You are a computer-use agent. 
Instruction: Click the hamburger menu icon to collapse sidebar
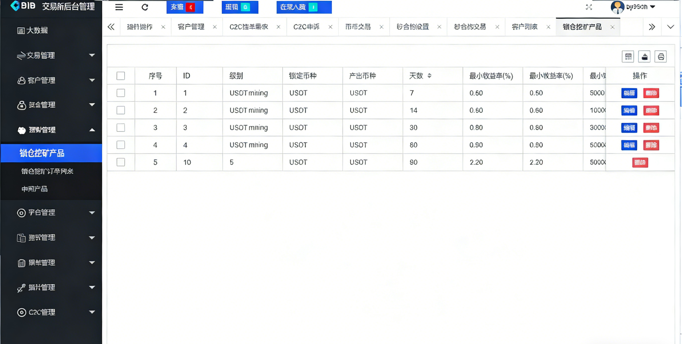[x=119, y=7]
